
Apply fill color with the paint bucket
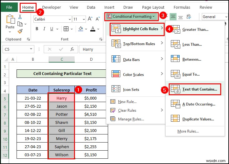tap(81, 29)
